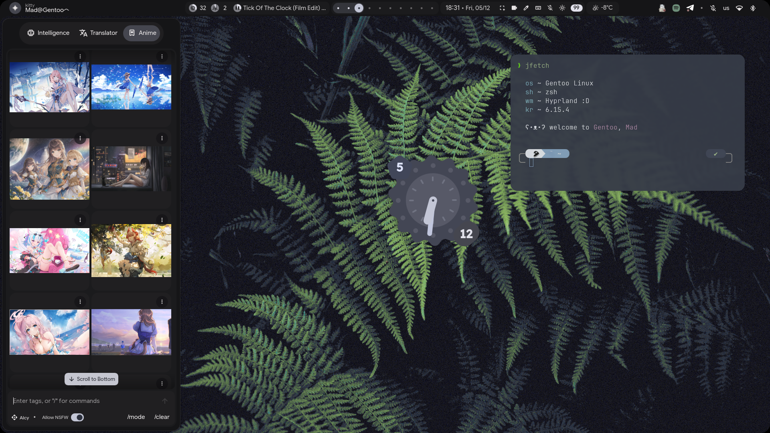Start screen recording with camera icon
Image resolution: width=770 pixels, height=433 pixels.
(x=514, y=8)
